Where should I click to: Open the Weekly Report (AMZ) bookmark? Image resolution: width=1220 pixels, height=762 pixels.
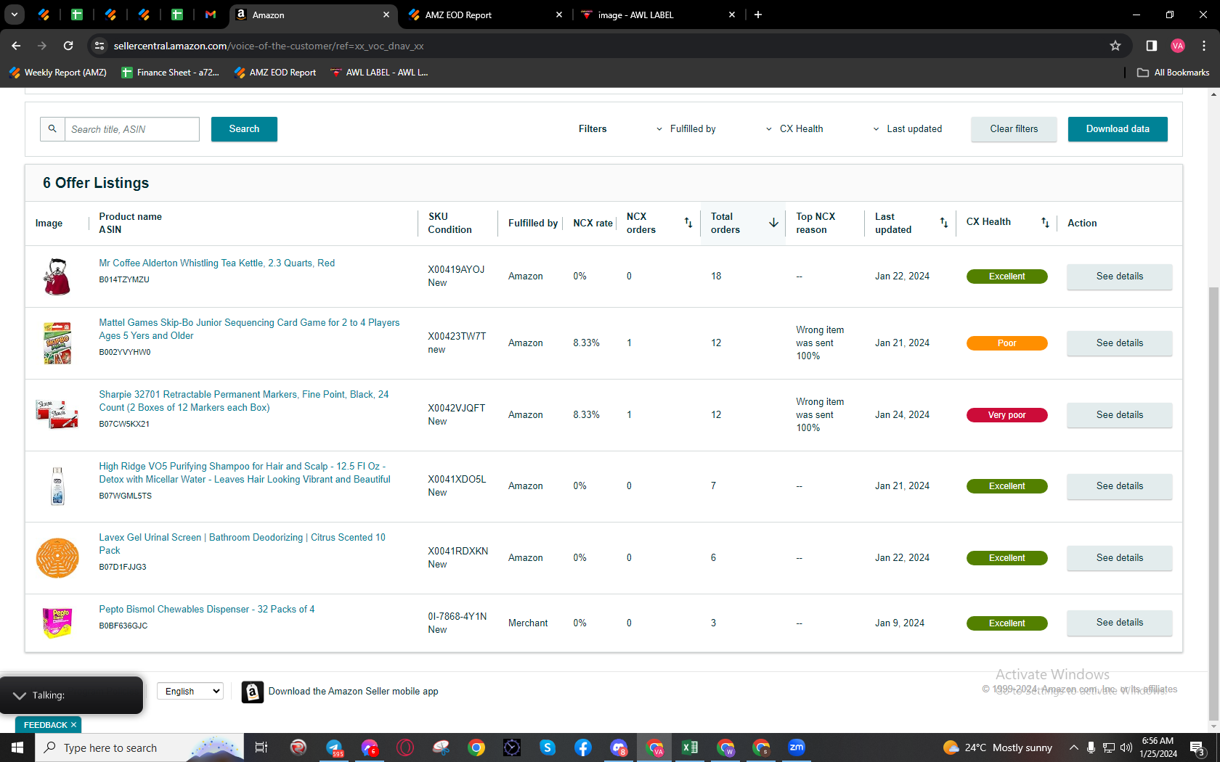coord(58,73)
